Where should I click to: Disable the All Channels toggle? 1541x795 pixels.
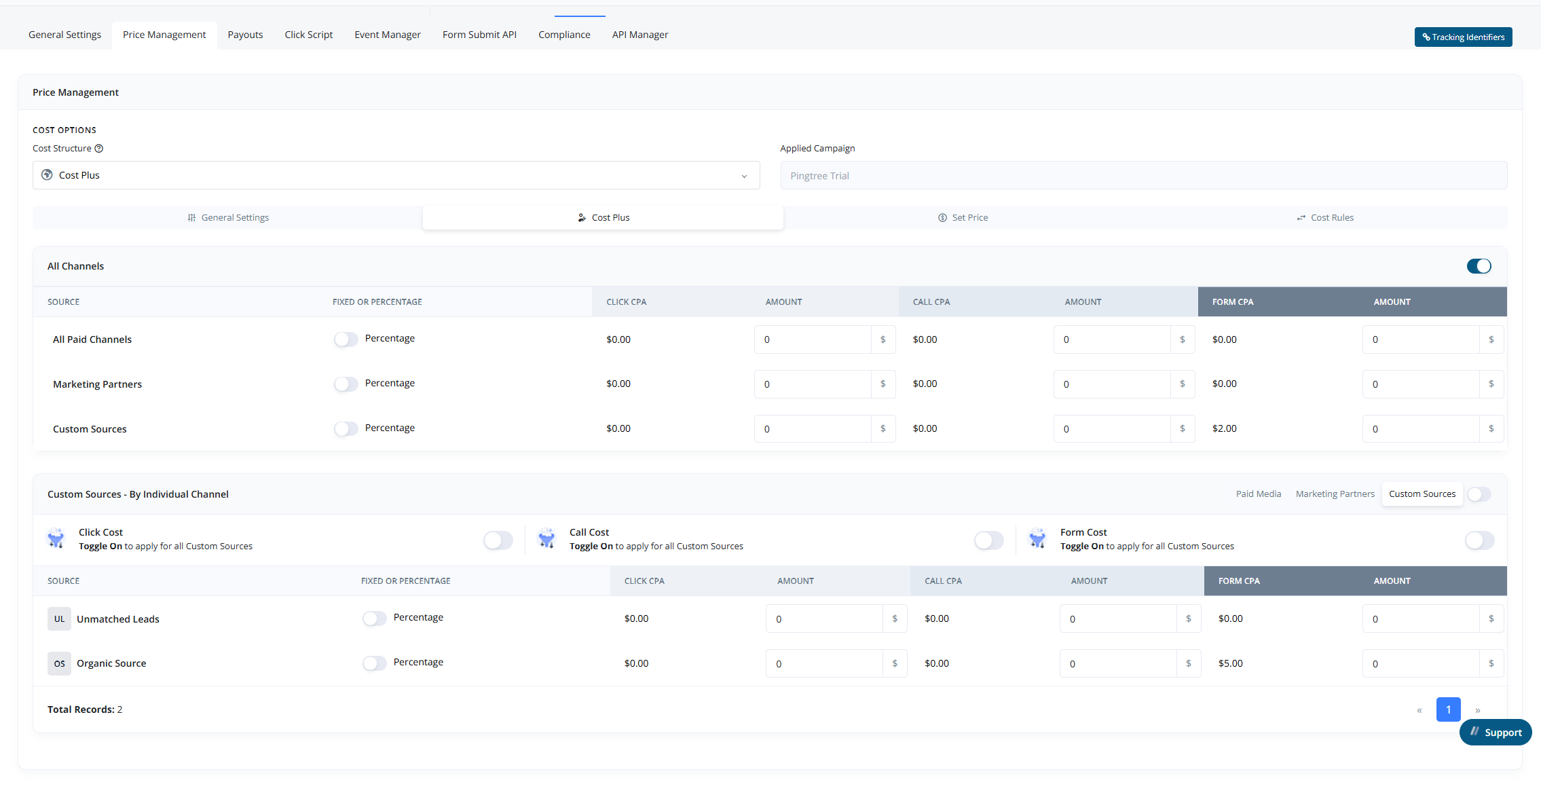point(1479,266)
